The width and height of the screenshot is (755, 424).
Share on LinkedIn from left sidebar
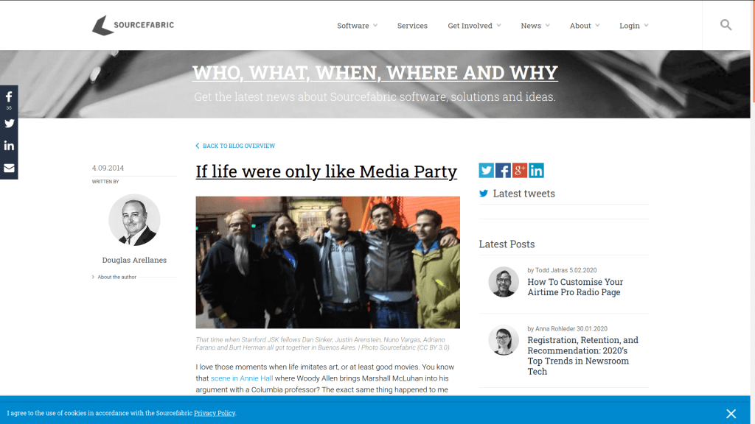(x=9, y=146)
